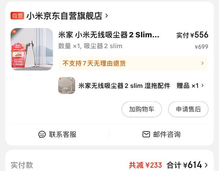Viewport: 219px width, 171px height.
Task: Click the envelope mail icon
Action: pyautogui.click(x=146, y=134)
